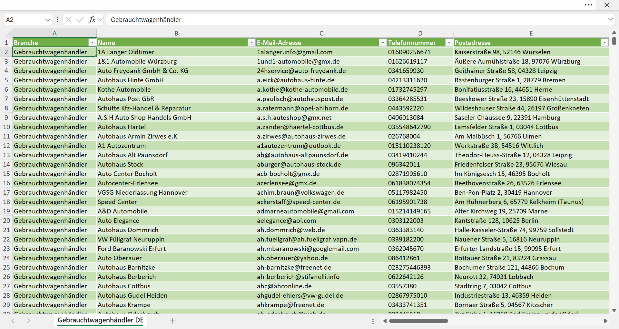
Task: Select Auto Center Bocholt cell
Action: pos(176,174)
